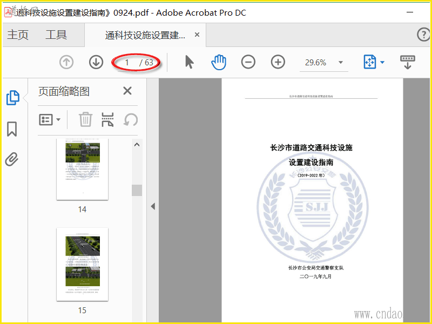432x324 pixels.
Task: Open the Bookmarks sidebar panel
Action: tap(12, 129)
